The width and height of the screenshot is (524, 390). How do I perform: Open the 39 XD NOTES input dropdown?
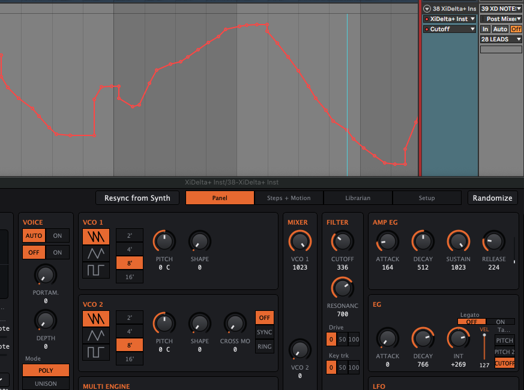501,8
